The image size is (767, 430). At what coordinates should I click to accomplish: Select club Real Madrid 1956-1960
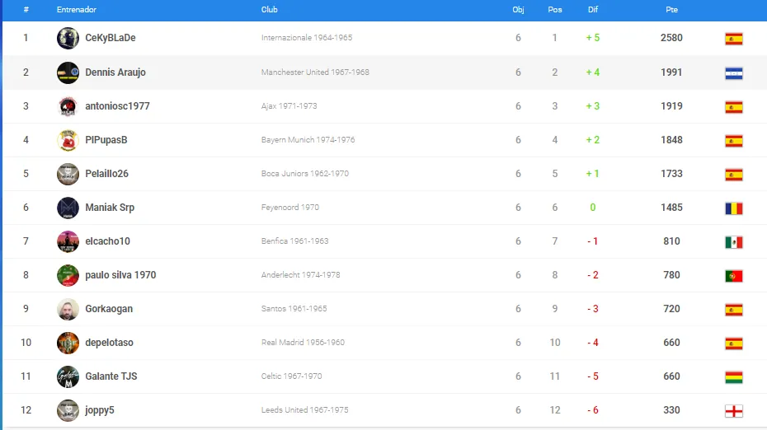(x=303, y=342)
